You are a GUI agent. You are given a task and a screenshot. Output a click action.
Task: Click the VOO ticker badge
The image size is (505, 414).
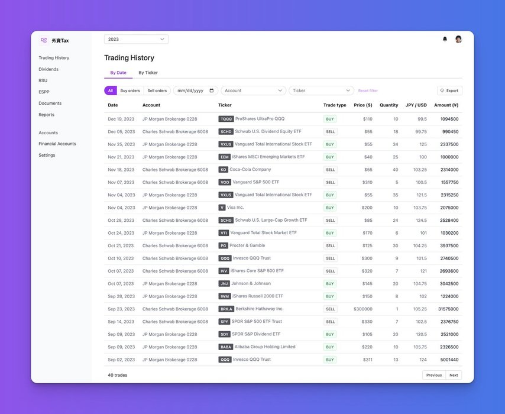pos(225,182)
